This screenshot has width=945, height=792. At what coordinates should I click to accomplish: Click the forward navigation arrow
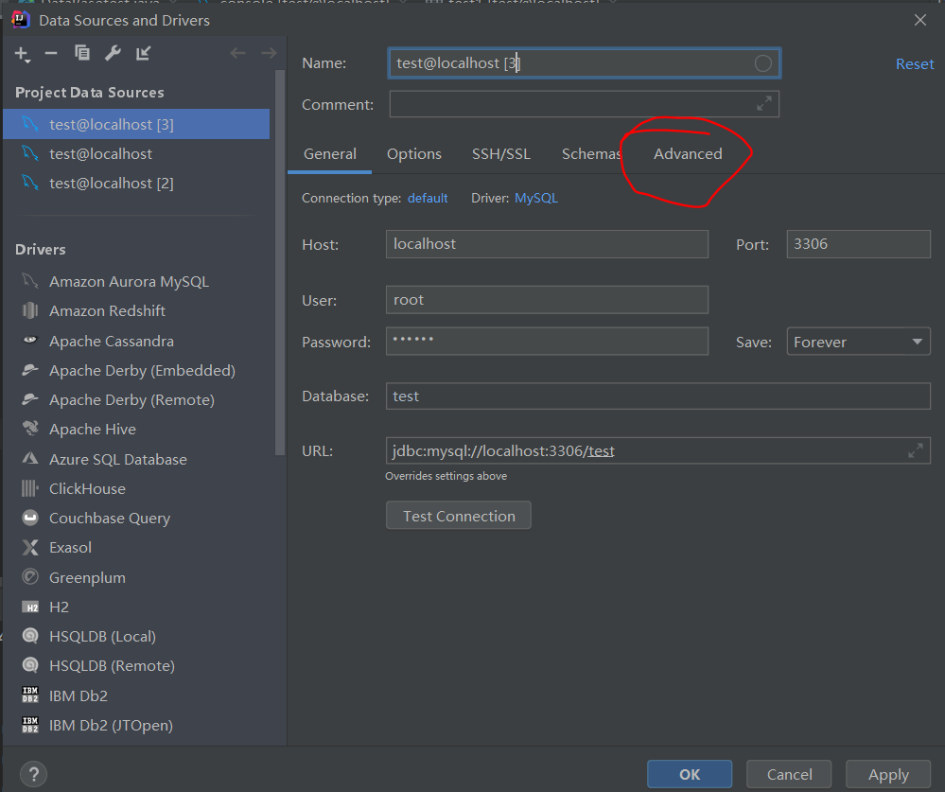(x=268, y=54)
